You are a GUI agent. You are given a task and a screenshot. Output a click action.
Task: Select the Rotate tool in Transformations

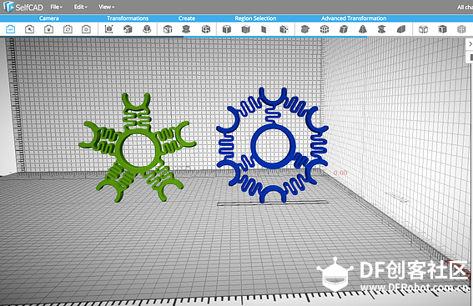(x=147, y=29)
